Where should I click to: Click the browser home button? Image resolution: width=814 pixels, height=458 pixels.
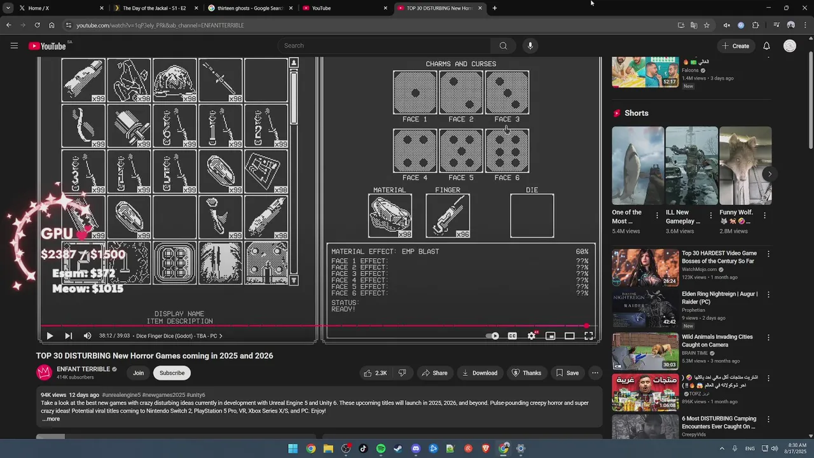click(x=52, y=25)
